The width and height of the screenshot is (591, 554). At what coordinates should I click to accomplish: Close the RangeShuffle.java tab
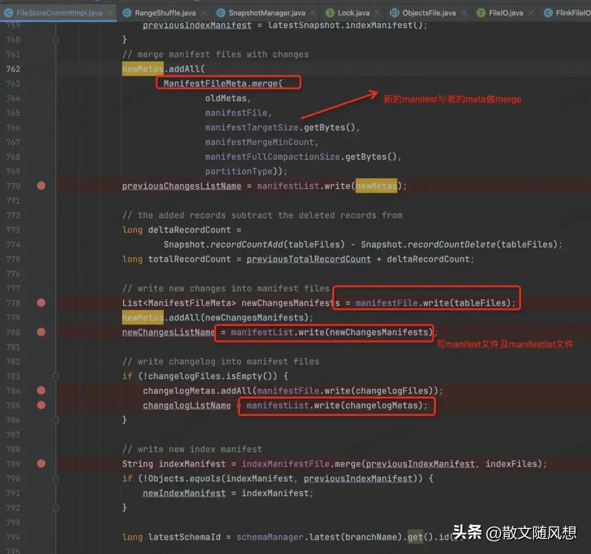coord(204,13)
